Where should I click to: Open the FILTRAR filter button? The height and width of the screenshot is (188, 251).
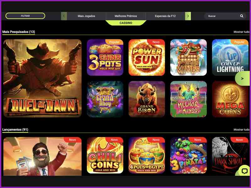pos(25,16)
